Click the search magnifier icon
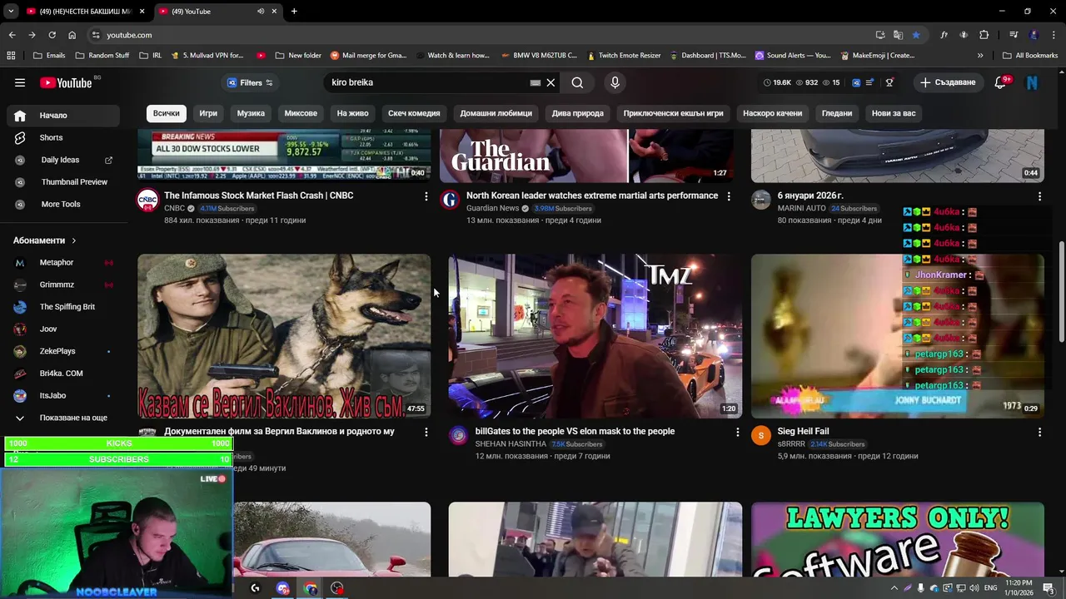This screenshot has height=599, width=1066. [x=577, y=82]
